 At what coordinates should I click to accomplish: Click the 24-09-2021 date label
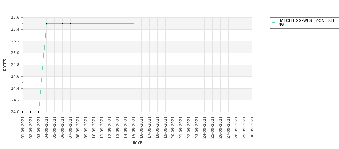205,127
